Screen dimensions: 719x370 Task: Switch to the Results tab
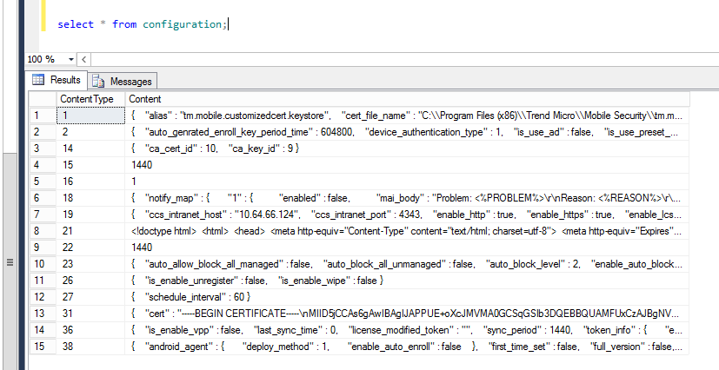point(57,80)
